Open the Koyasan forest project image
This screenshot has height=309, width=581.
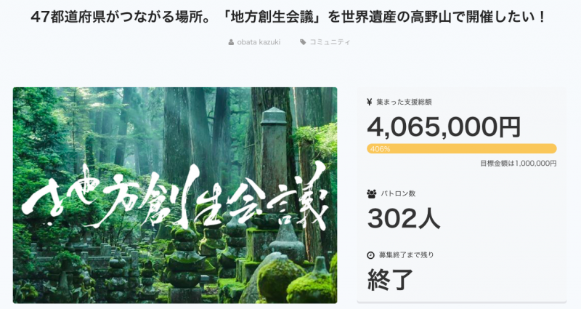(x=175, y=195)
